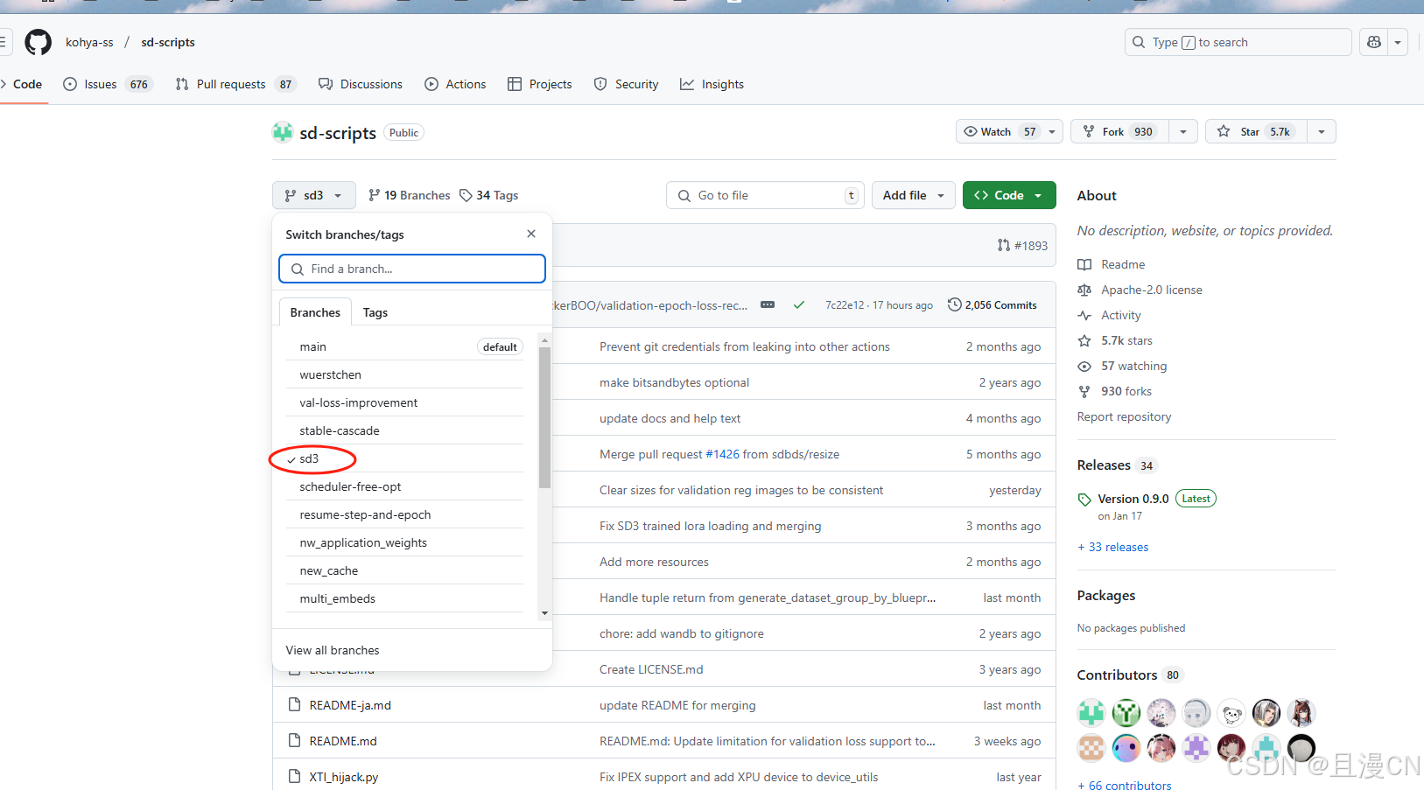Open the green Code dropdown button

tap(1009, 195)
